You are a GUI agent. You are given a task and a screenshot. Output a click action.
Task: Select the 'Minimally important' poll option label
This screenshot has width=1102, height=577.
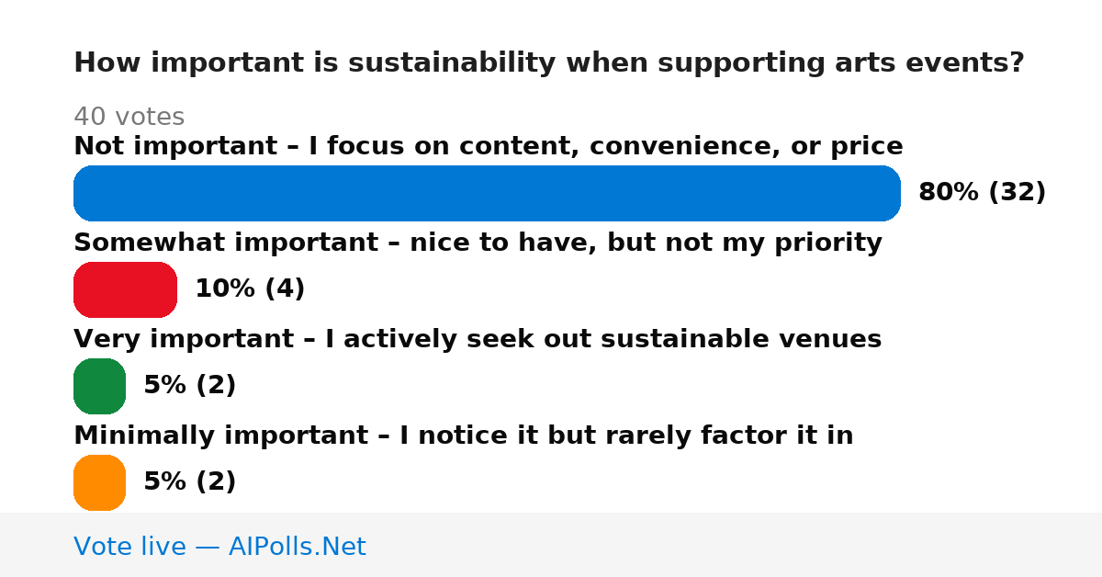click(x=464, y=436)
